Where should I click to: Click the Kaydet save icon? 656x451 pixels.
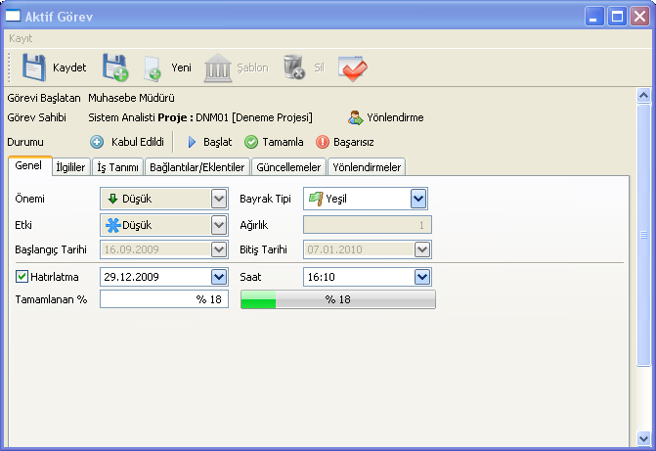point(34,68)
